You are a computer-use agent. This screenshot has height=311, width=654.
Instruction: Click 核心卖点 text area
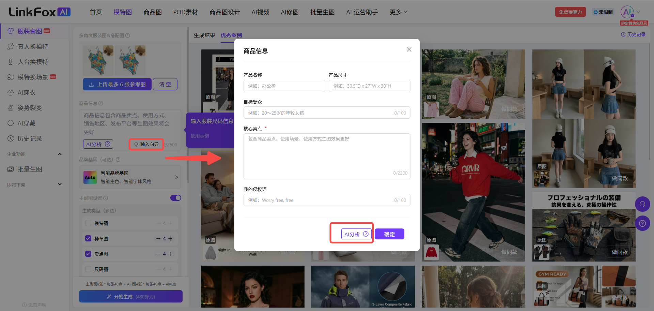[x=327, y=156]
